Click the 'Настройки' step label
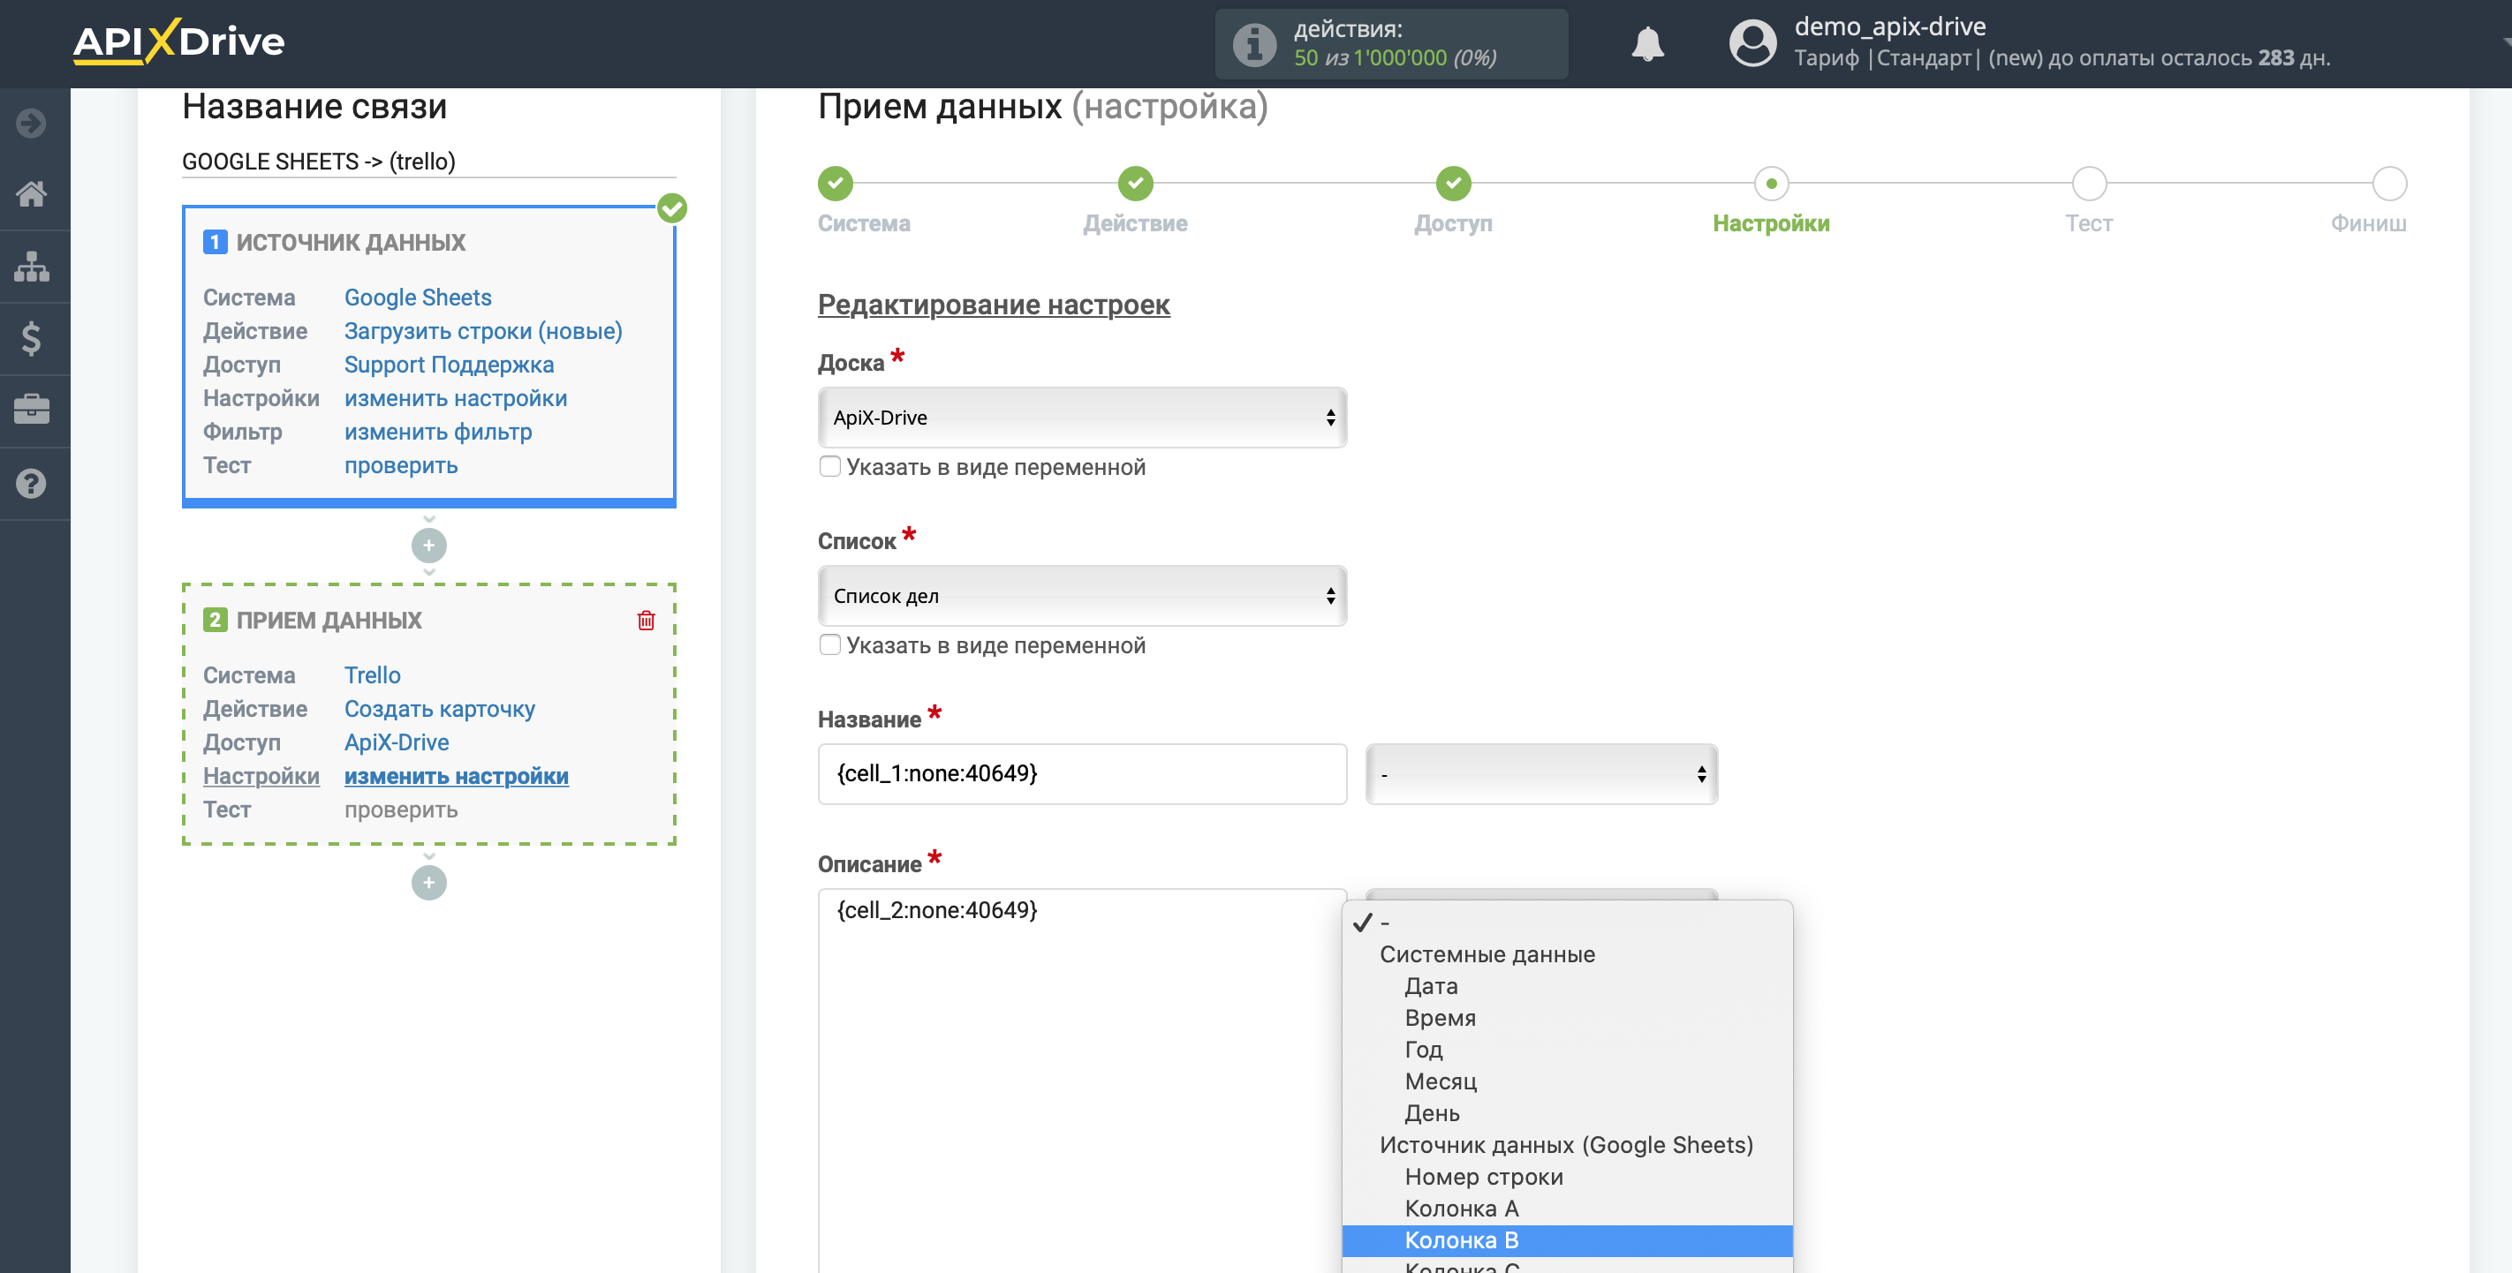Screen dimensions: 2512x1273 coord(1771,223)
